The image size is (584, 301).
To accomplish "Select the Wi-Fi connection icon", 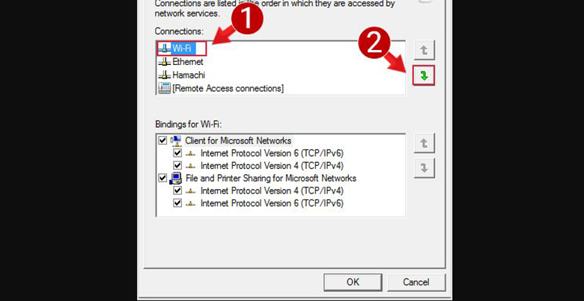I will coord(164,48).
